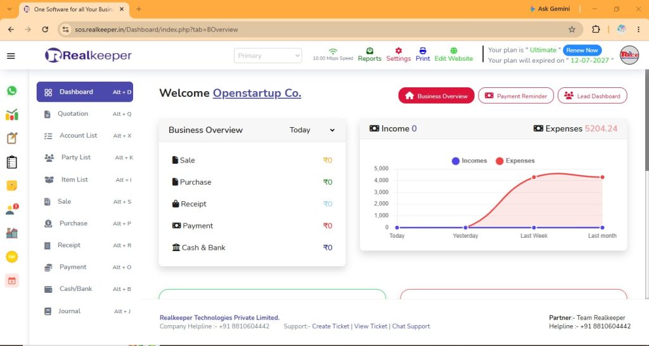Click the Realkeeper logo
Image resolution: width=649 pixels, height=346 pixels.
pyautogui.click(x=88, y=55)
